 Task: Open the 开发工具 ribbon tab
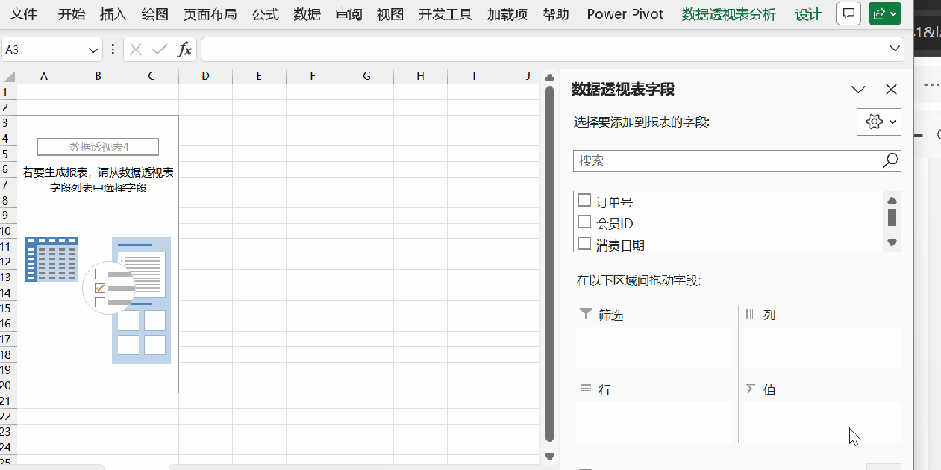445,15
